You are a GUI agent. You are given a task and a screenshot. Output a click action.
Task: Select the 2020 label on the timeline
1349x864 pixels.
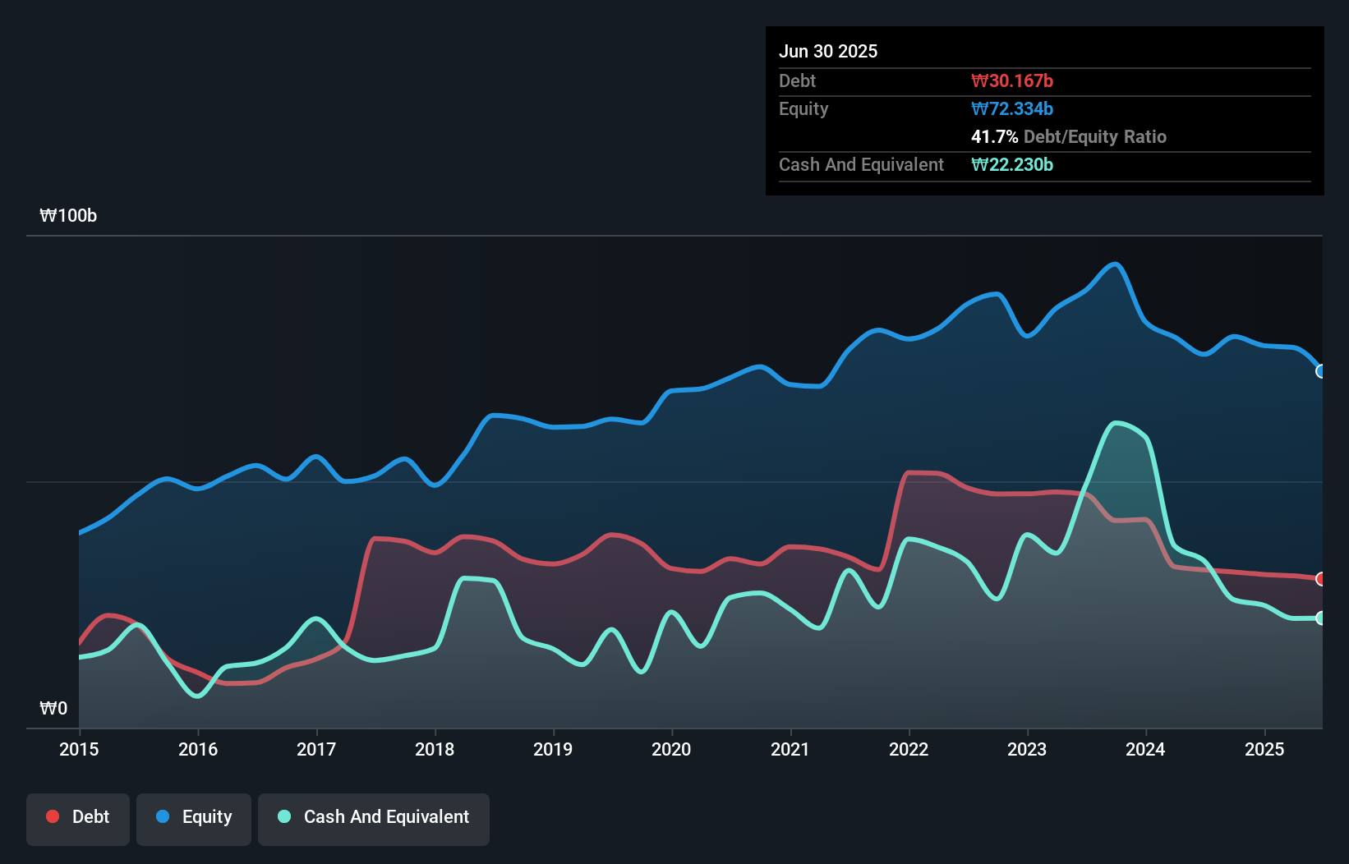pos(671,749)
